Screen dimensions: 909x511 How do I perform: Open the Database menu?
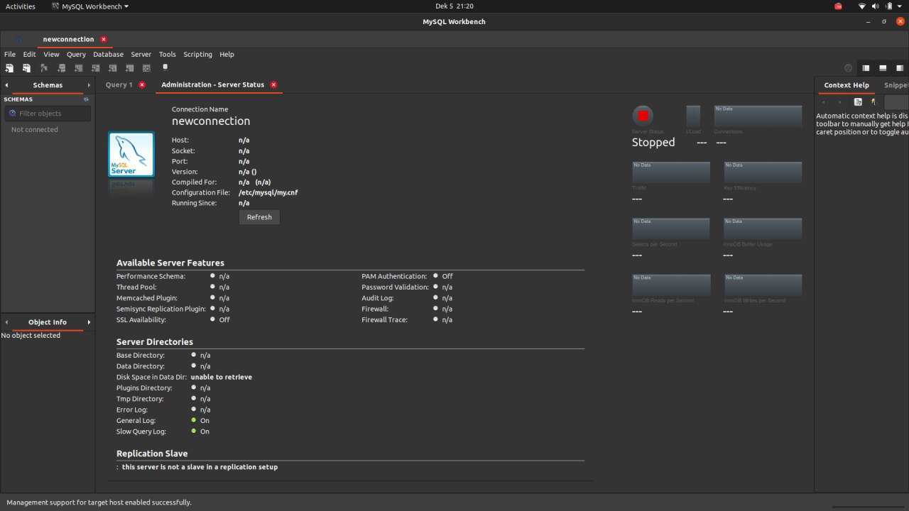click(x=108, y=54)
